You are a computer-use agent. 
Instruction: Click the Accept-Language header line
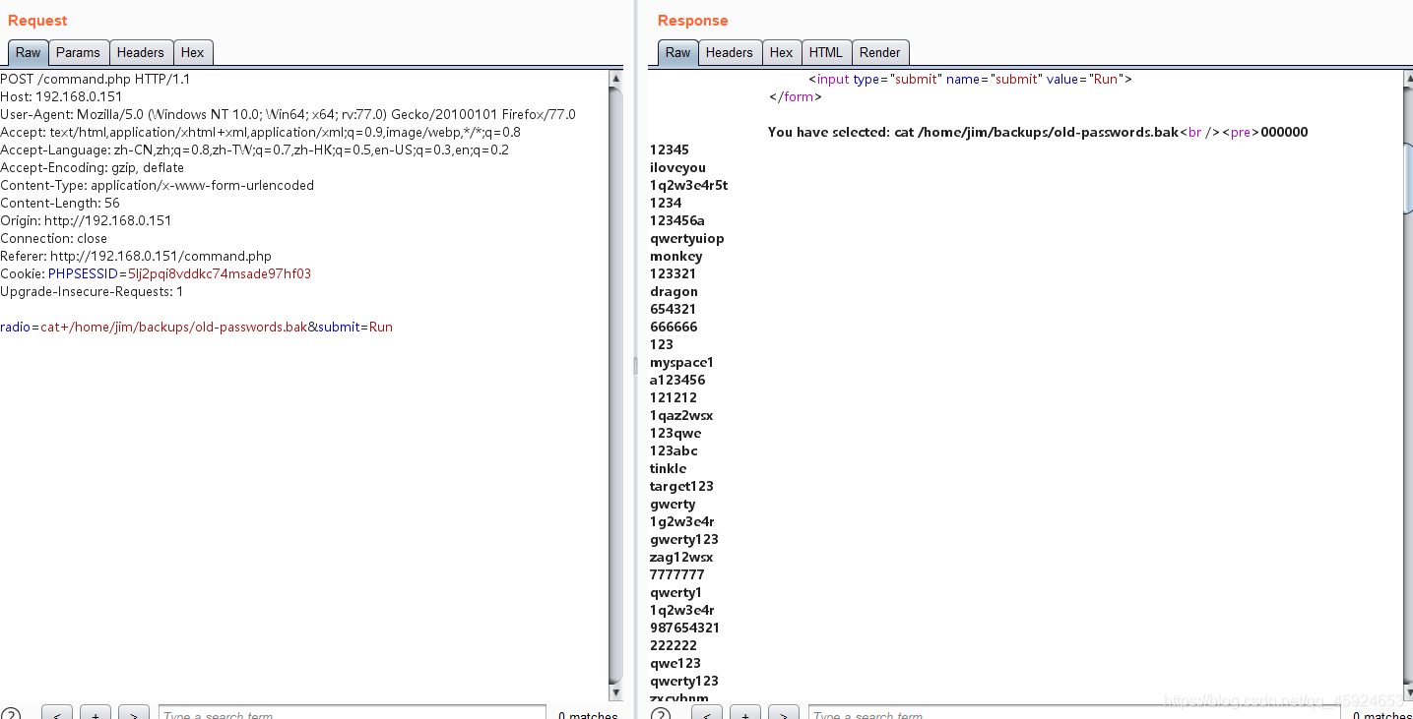(x=254, y=150)
